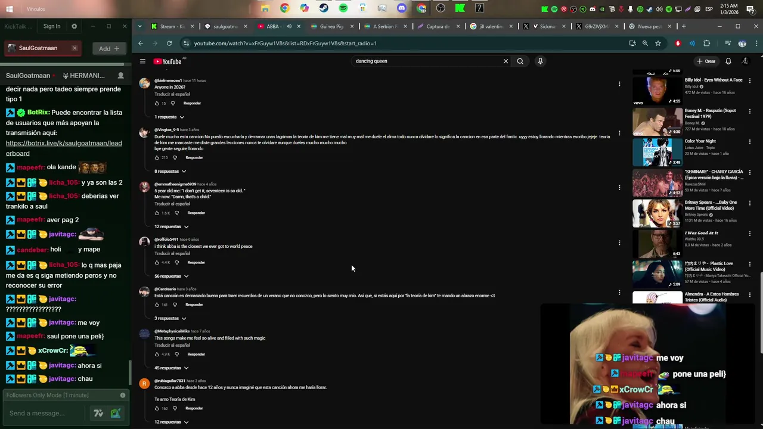
Task: Bookmark this page with star icon
Action: pos(658,43)
